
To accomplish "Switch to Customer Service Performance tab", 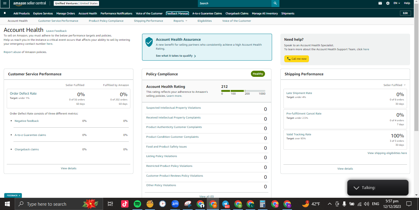I will [x=58, y=21].
